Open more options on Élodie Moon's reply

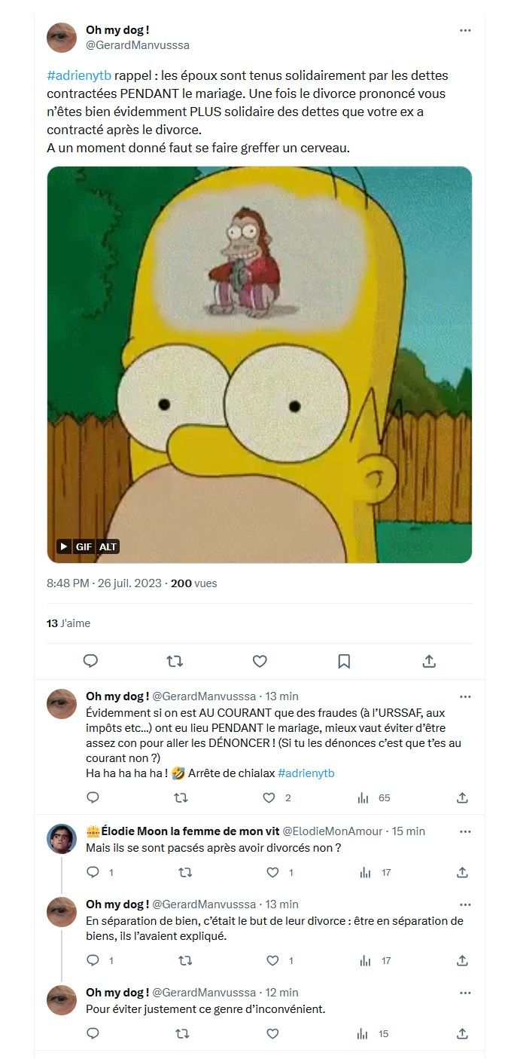pyautogui.click(x=465, y=831)
